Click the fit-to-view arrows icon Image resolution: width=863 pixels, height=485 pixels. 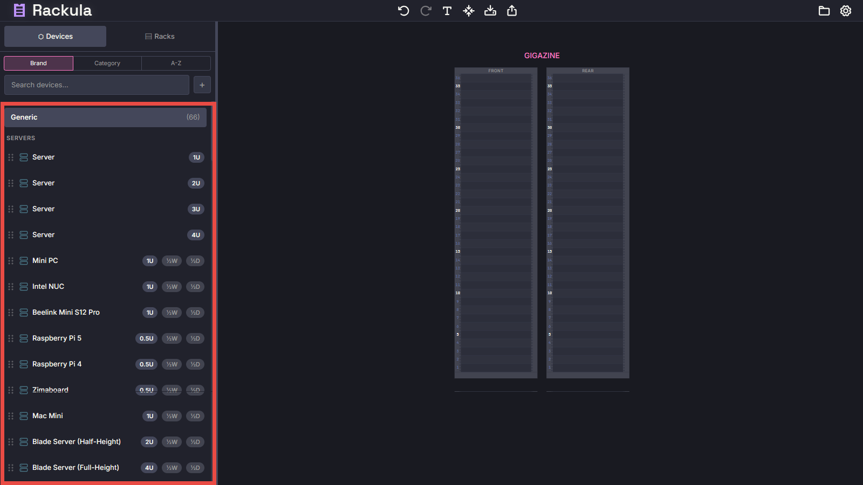pyautogui.click(x=469, y=11)
